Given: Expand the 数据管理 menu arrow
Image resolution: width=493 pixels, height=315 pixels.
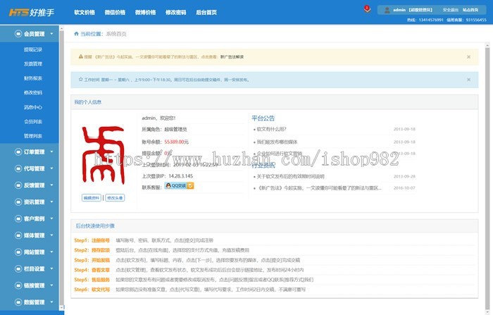Looking at the screenshot, I should pos(51,302).
